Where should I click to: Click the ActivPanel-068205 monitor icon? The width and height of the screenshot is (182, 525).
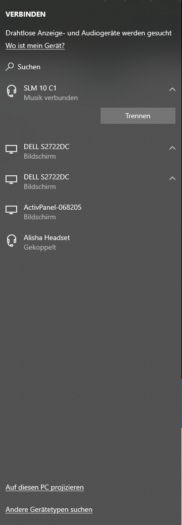pos(12,210)
